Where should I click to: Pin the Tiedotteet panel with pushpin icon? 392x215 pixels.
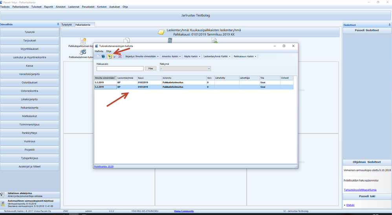[390, 25]
